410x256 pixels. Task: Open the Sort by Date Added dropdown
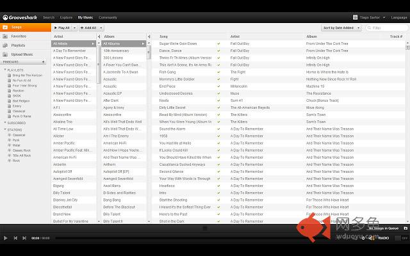[341, 28]
